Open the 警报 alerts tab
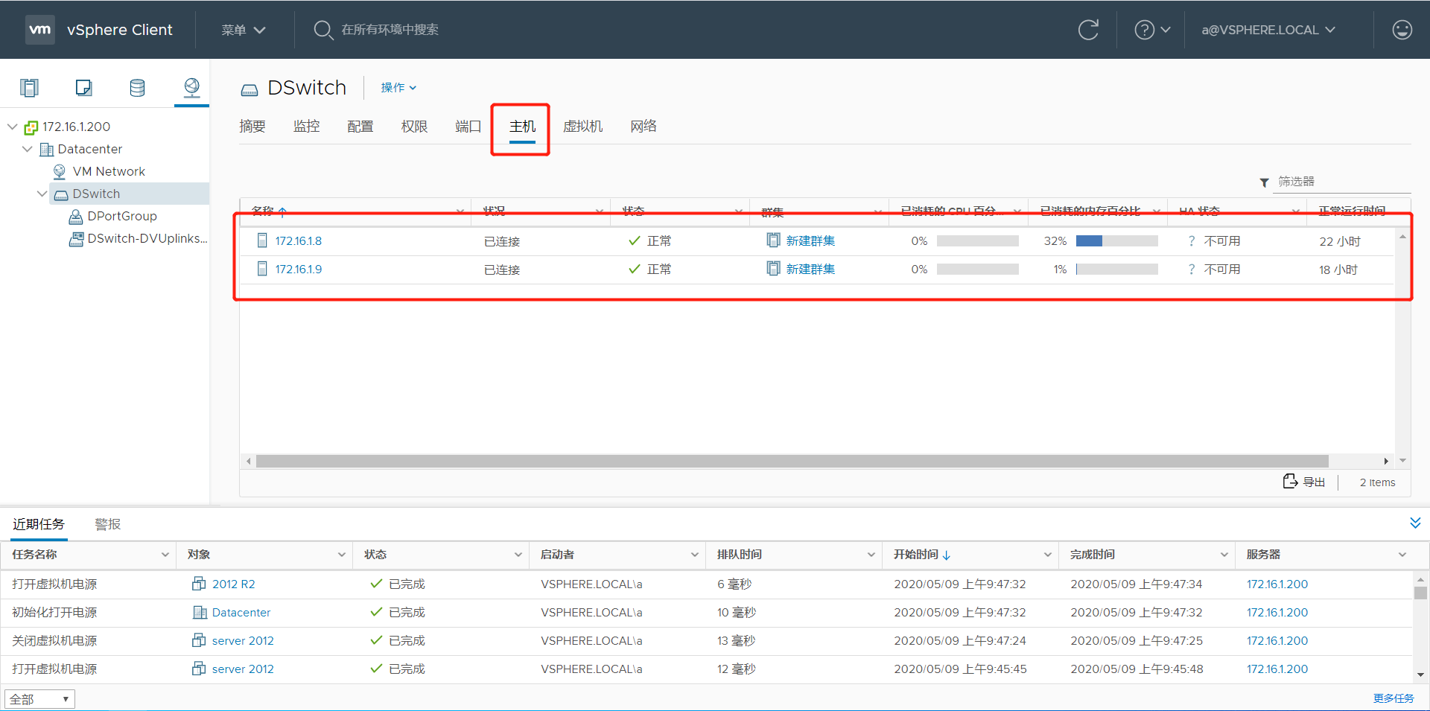 (107, 523)
